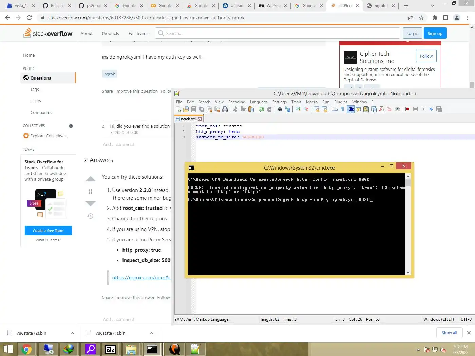Print the document via Notepad++ printer icon
The image size is (475, 356).
pos(225,109)
